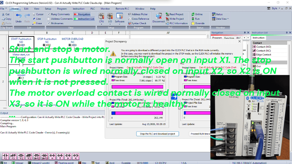Insert rising edge contact Shift+F2 icon

tap(36, 156)
